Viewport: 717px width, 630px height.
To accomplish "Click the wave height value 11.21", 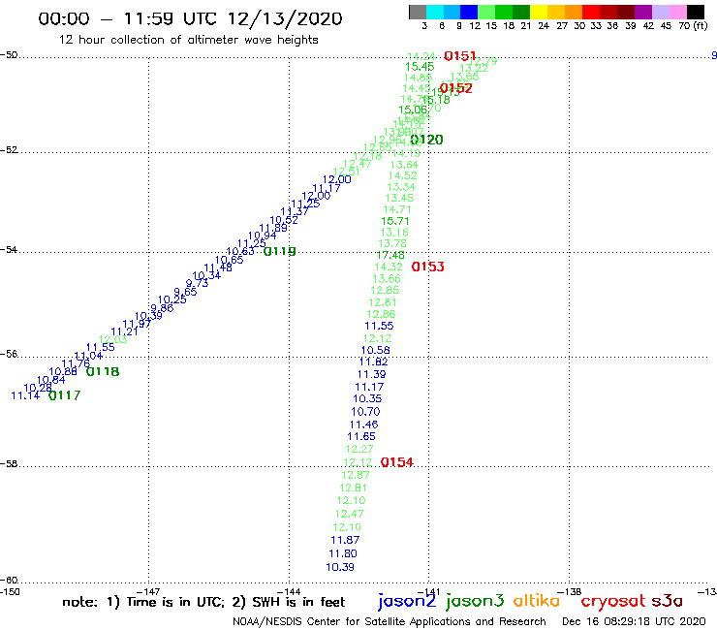I will [x=124, y=331].
